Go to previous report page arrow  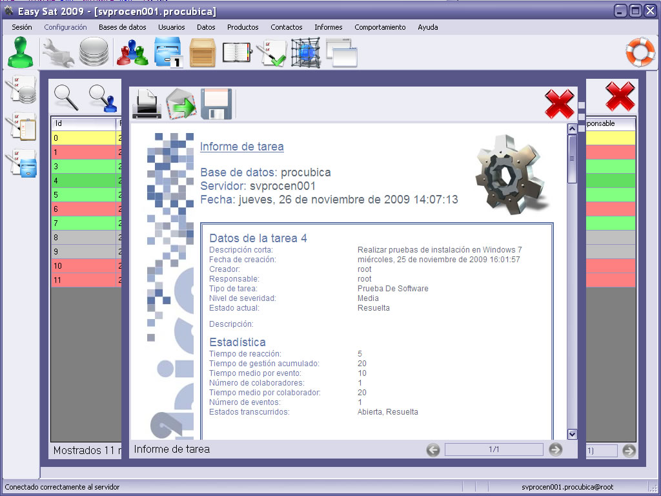(433, 450)
